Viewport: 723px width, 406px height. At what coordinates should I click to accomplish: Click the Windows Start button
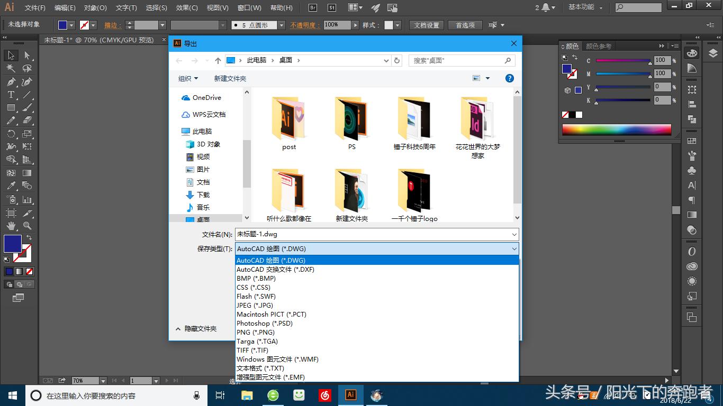point(12,395)
